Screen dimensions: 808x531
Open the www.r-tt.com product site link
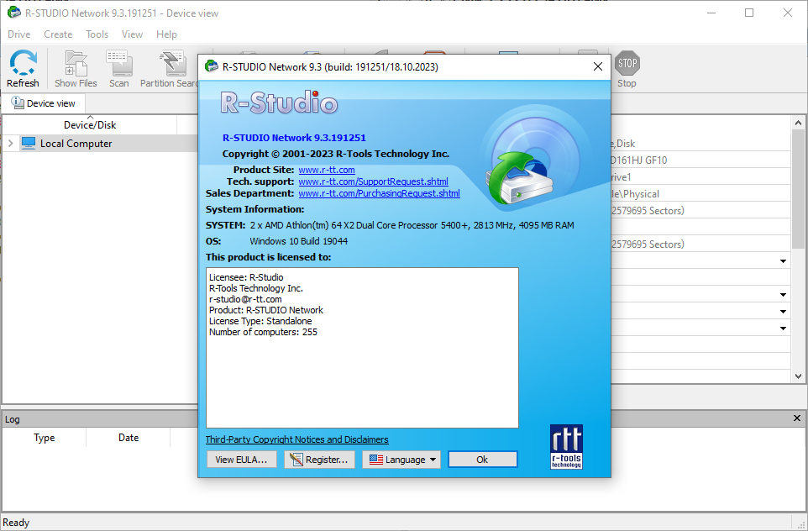point(327,170)
